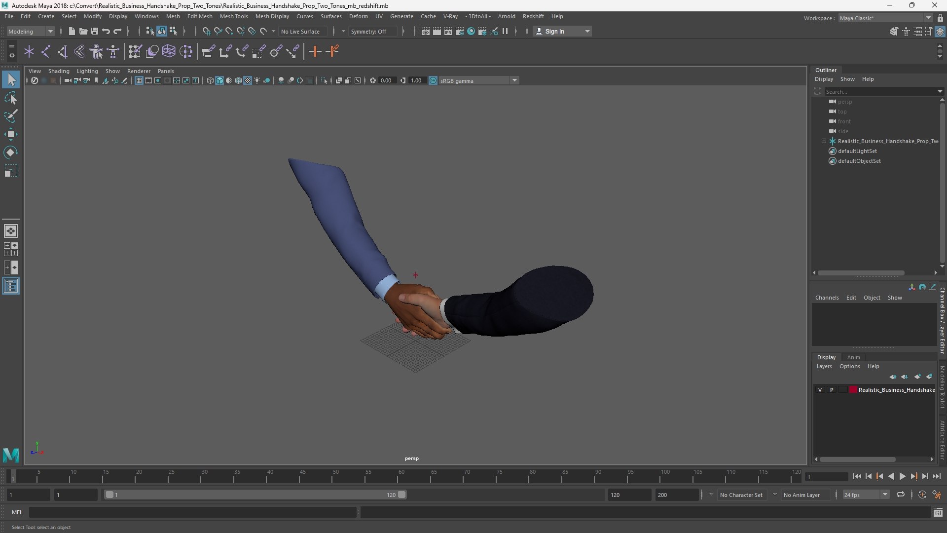Toggle layer visibility V box

820,390
